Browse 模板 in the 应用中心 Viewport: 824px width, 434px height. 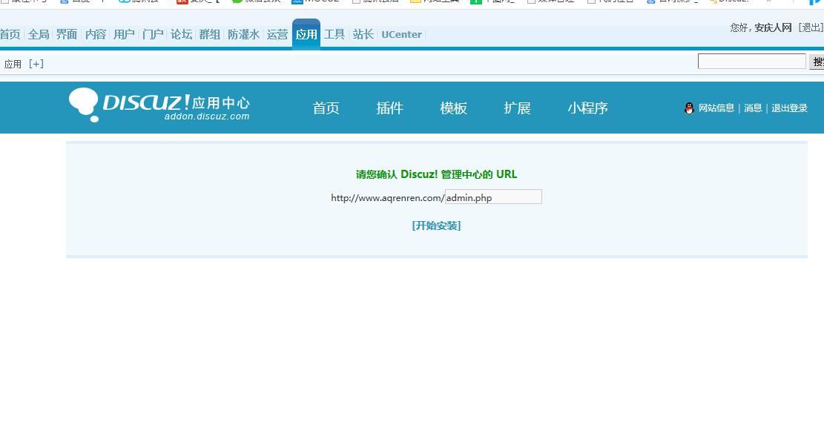(x=453, y=108)
